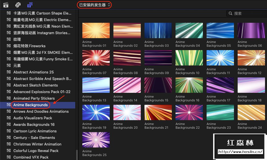The width and height of the screenshot is (267, 160).
Task: Select Anime Backgrounds 15 thumbnail
Action: 158,85
